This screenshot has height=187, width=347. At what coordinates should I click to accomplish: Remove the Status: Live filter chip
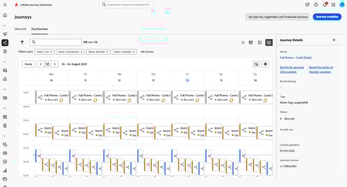coord(51,52)
